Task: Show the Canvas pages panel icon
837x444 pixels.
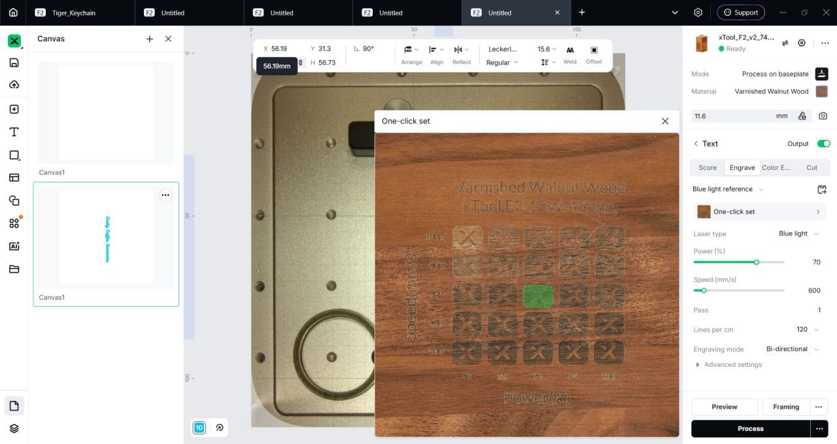Action: [14, 406]
